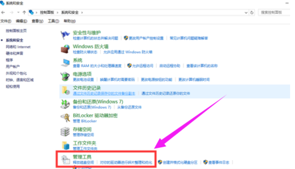The width and height of the screenshot is (295, 169).
Task: Navigate up with the up arrow button
Action: (24, 12)
